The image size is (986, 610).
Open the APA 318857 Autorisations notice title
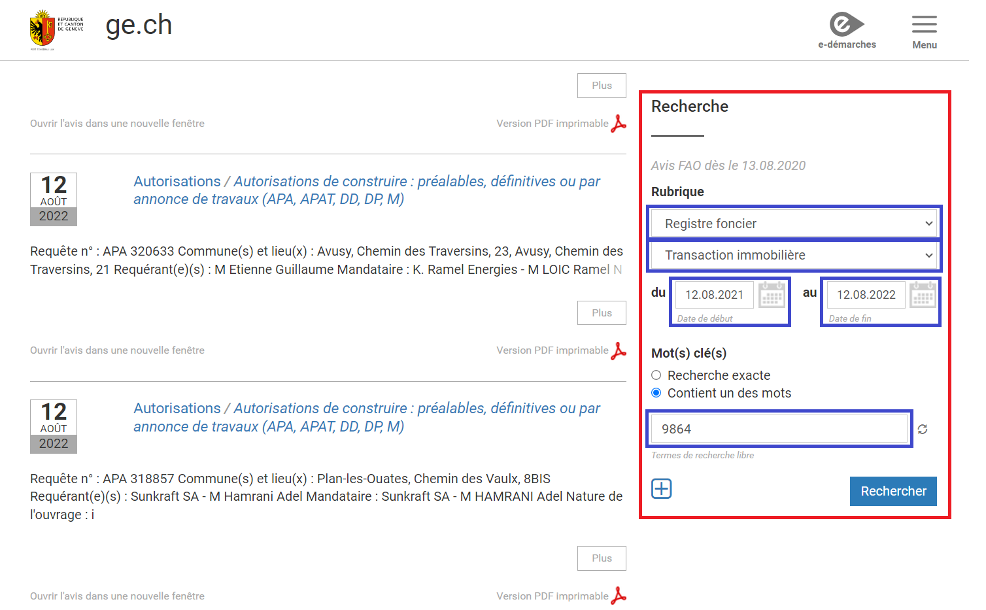pos(367,417)
